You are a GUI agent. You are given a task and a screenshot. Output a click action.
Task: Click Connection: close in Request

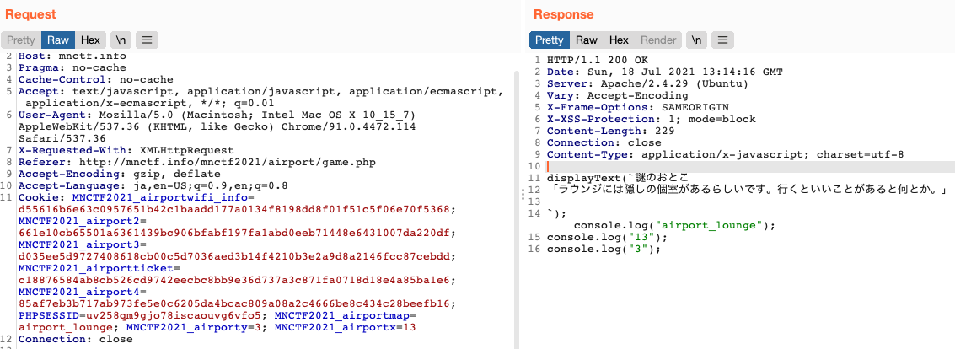tap(75, 339)
